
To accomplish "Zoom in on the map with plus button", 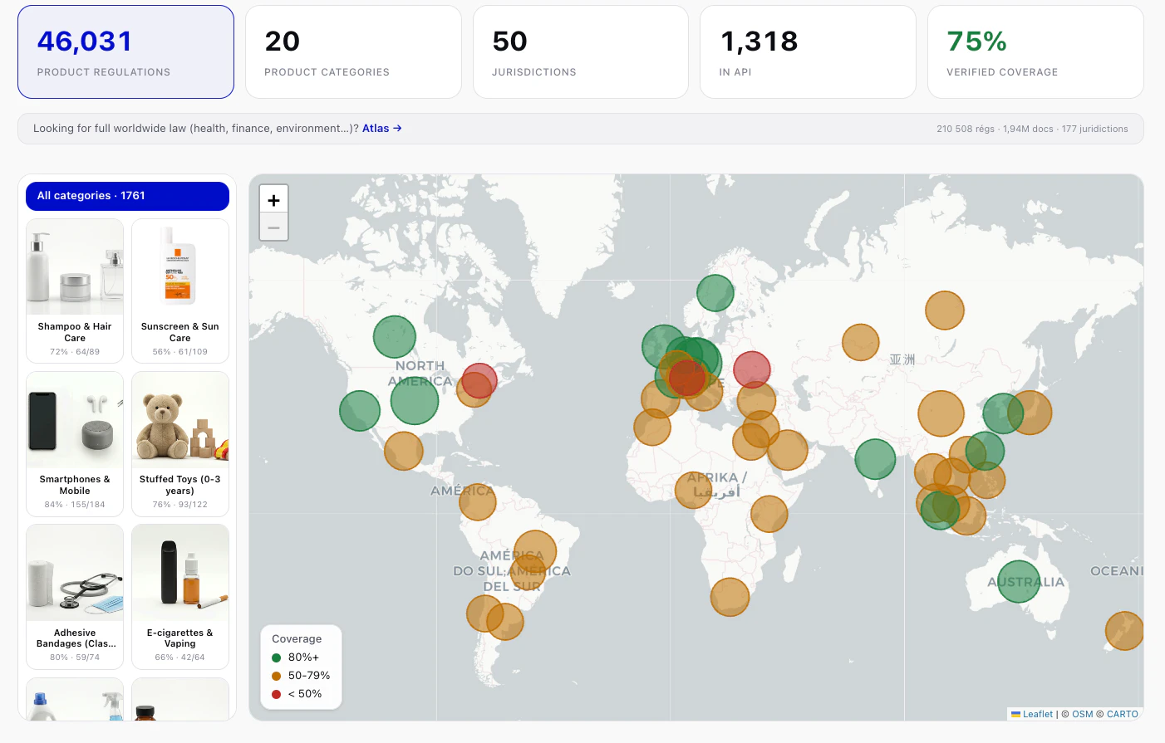I will tap(273, 199).
